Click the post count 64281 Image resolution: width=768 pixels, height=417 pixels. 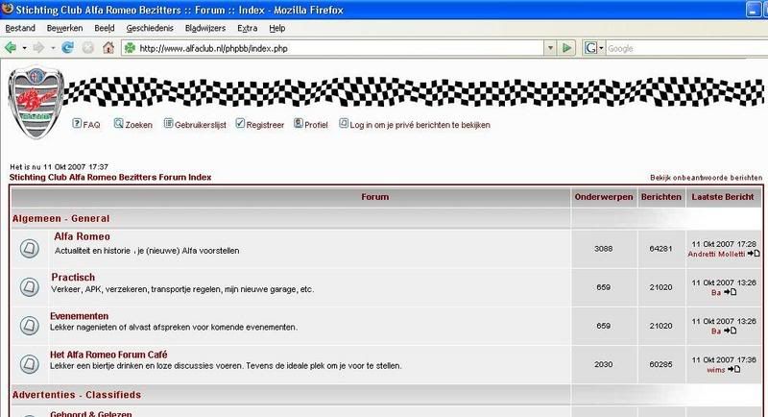[x=660, y=249]
